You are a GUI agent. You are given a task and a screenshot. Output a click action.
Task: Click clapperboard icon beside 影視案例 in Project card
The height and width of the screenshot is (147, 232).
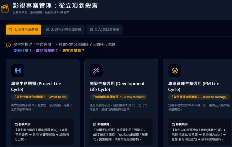16,124
